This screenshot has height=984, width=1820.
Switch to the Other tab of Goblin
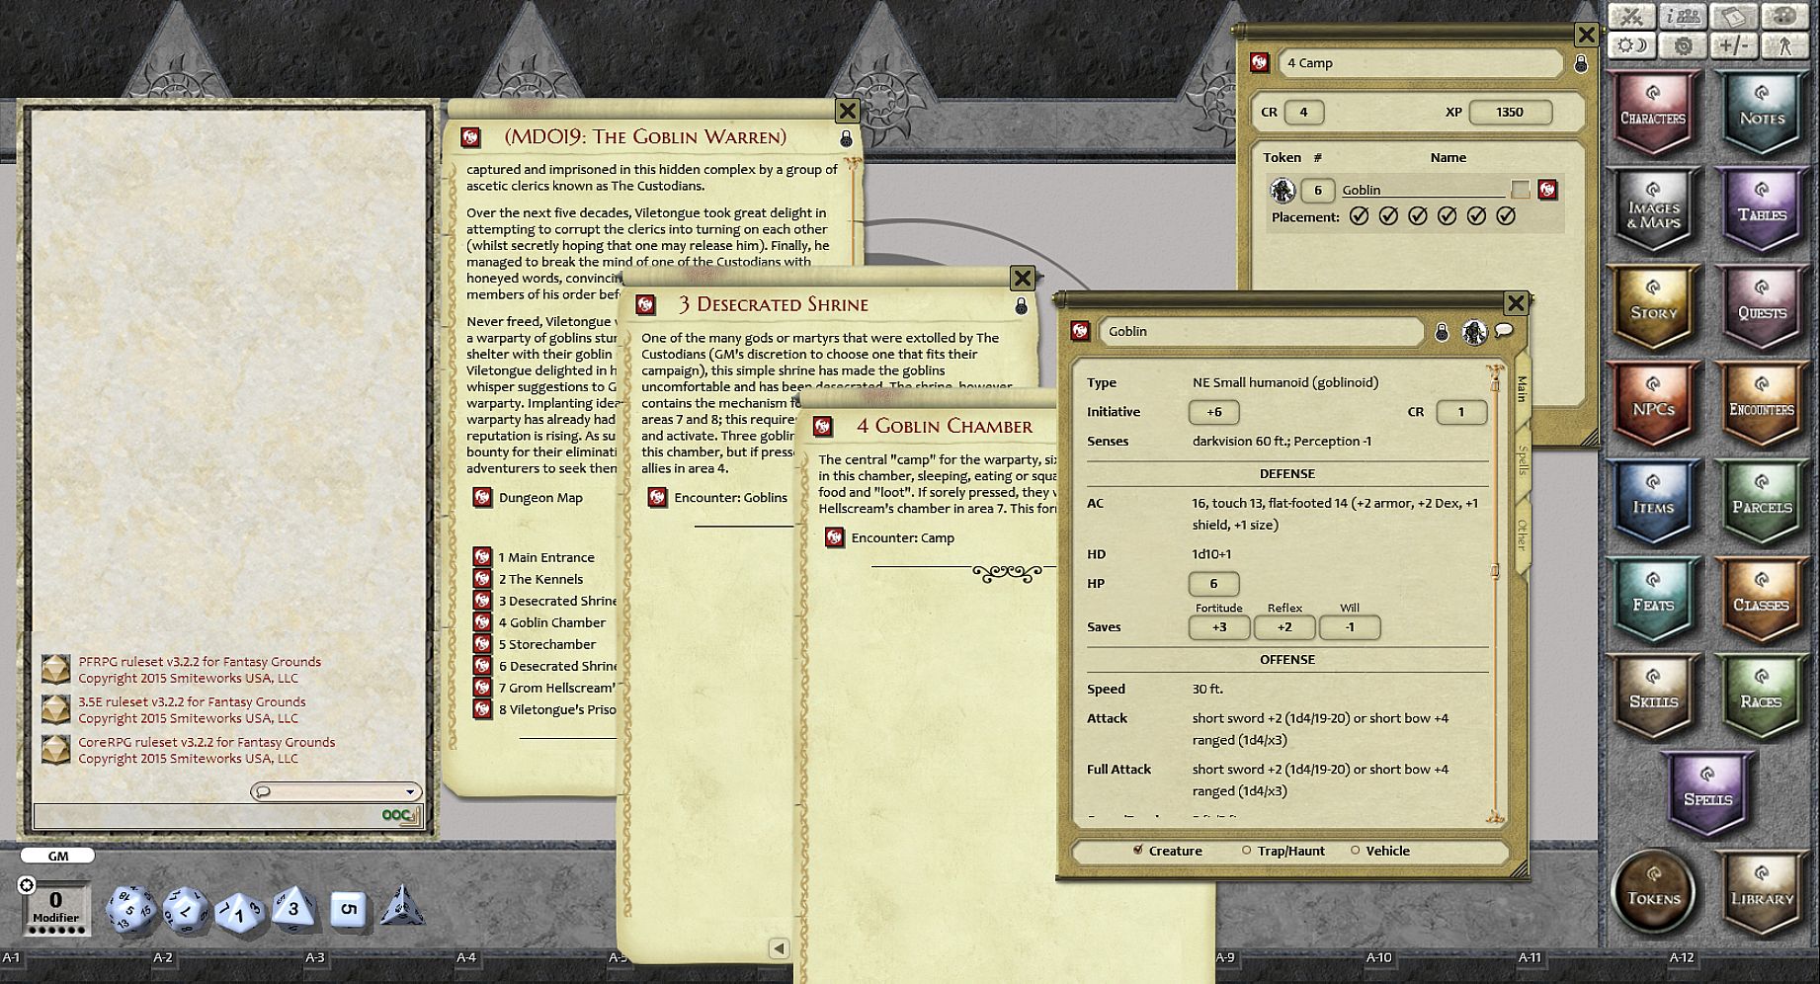click(1522, 534)
